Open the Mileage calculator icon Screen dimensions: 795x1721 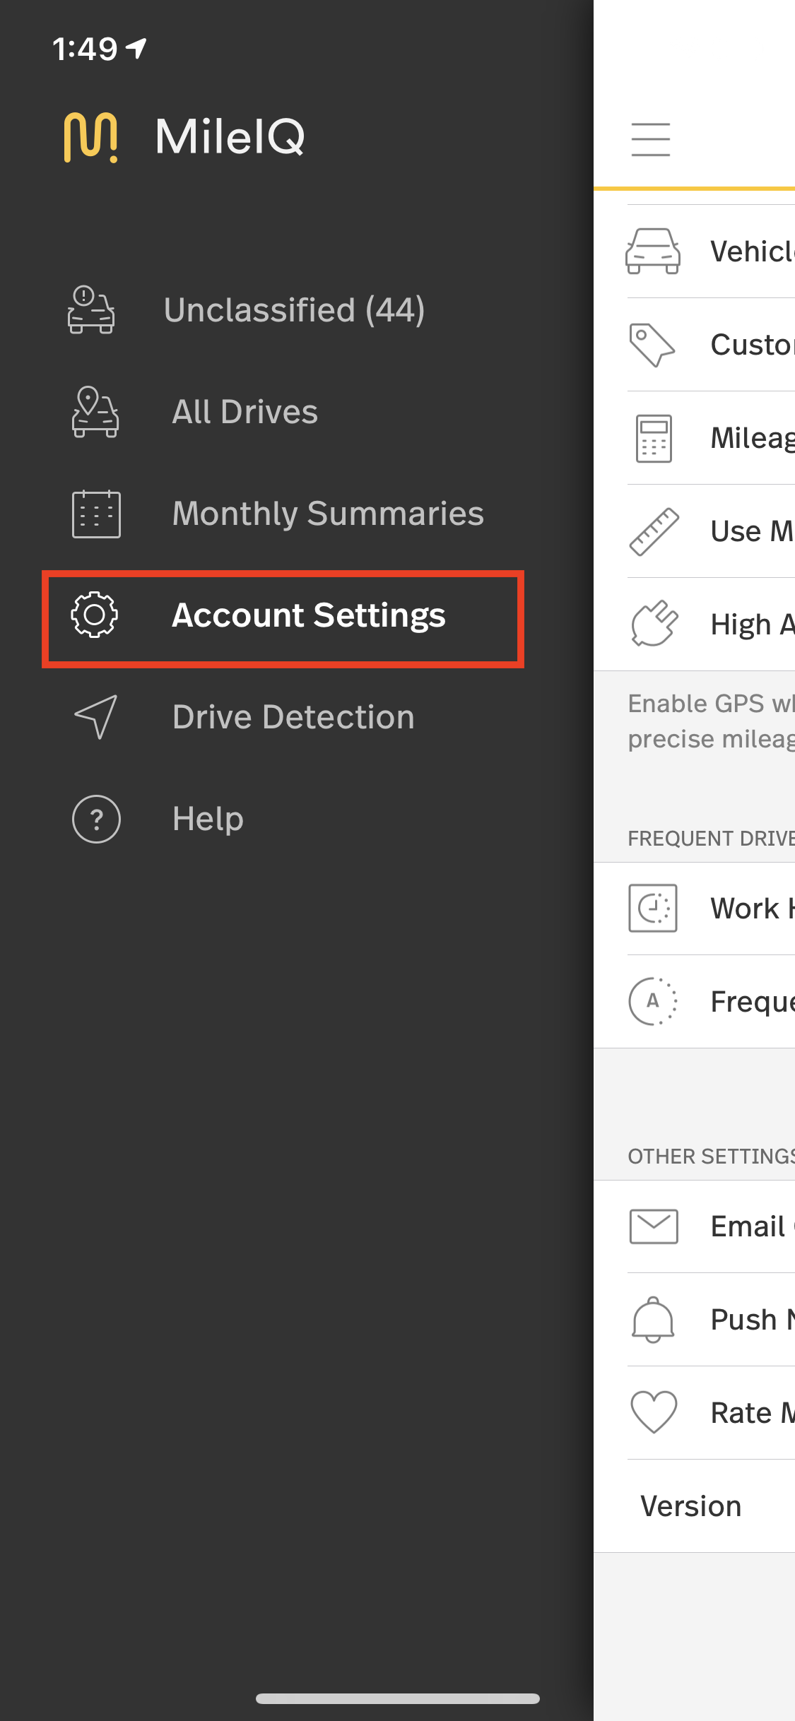point(654,438)
